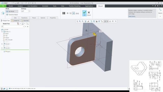The image size is (163, 92).
Task: Click Repaint icon in graphics toolbar
Action: [85, 21]
